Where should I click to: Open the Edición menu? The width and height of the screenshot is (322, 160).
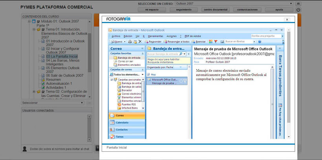click(128, 36)
